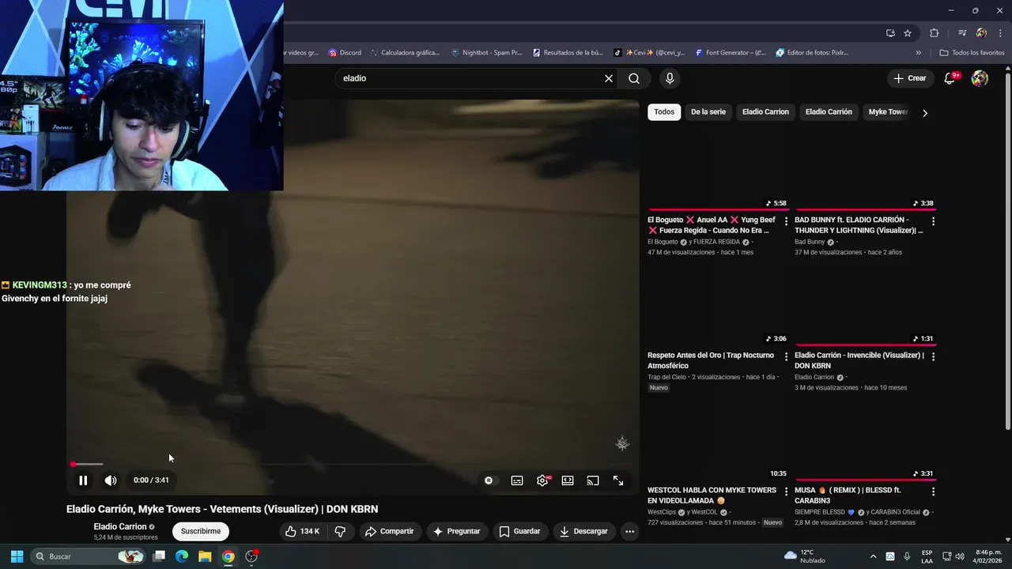Open OBS Studio from the taskbar
This screenshot has width=1012, height=569.
coord(251,556)
